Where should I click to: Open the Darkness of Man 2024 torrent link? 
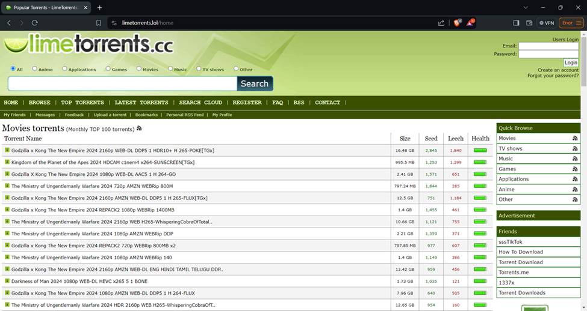pyautogui.click(x=79, y=281)
